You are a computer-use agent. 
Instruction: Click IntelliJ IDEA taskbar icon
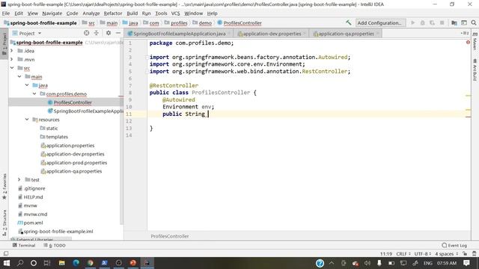(147, 263)
